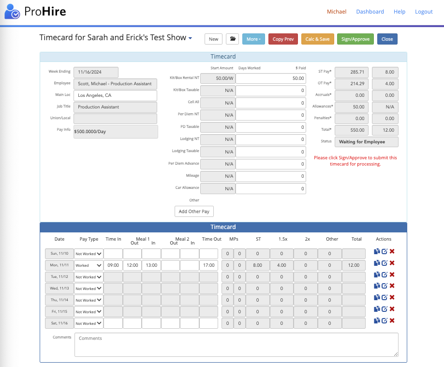The height and width of the screenshot is (367, 444).
Task: Click the Mileage paid amount field
Action: 271,176
